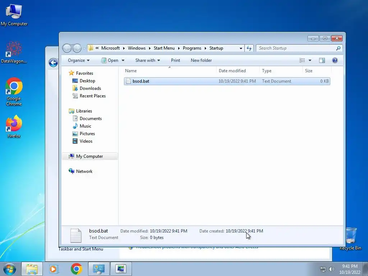Viewport: 368px width, 276px height.
Task: Sort by Date modified column header
Action: [238, 71]
